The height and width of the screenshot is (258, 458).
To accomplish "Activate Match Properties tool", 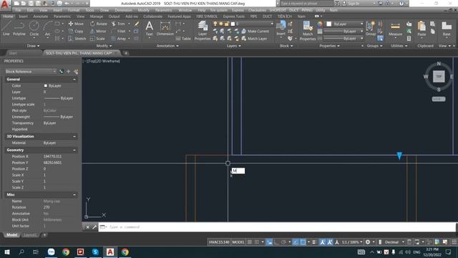I will point(308,30).
